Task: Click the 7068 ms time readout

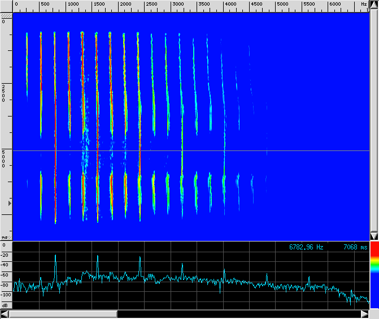Action: tap(355, 247)
